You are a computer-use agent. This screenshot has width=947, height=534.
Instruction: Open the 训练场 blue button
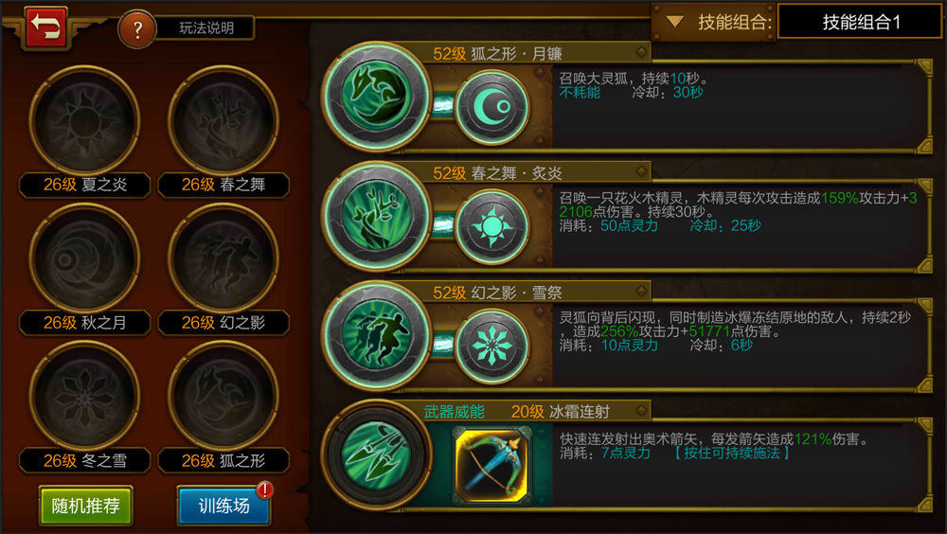(223, 506)
